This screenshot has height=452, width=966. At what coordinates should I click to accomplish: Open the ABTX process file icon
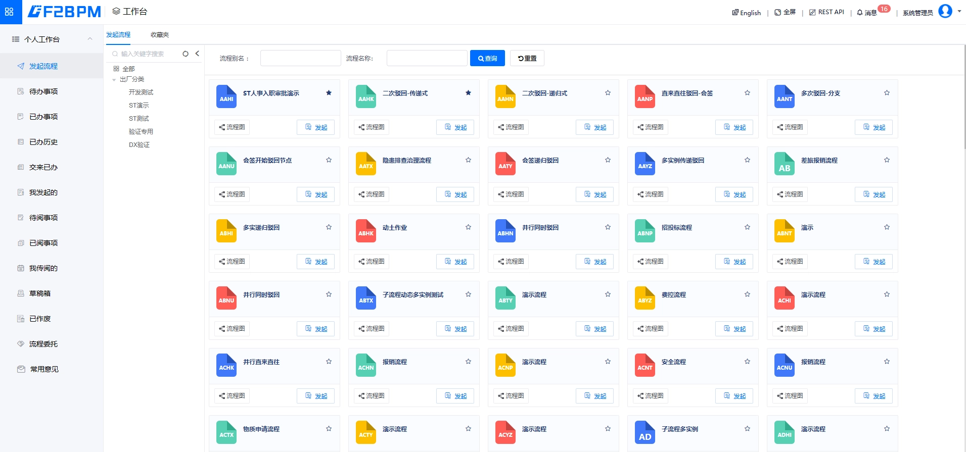pyautogui.click(x=366, y=298)
